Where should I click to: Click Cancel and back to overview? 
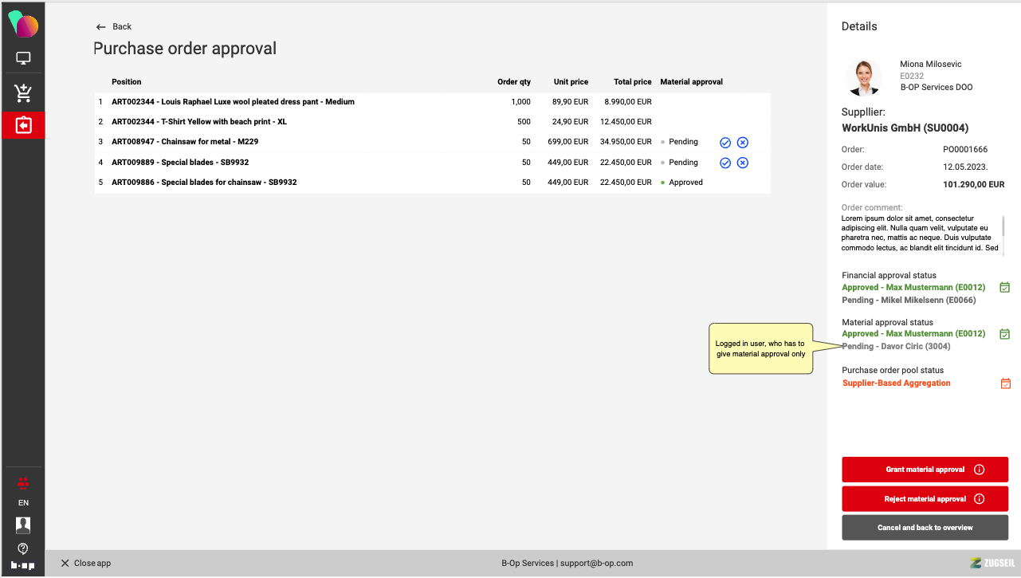[925, 528]
